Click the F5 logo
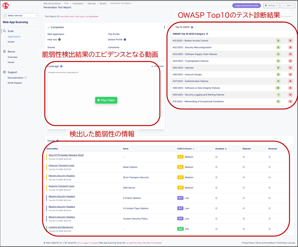298x247 pixels. pos(6,6)
